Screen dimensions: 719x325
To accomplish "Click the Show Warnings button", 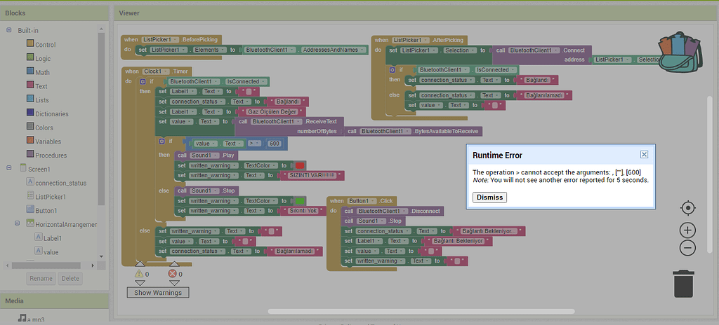I will tap(158, 292).
